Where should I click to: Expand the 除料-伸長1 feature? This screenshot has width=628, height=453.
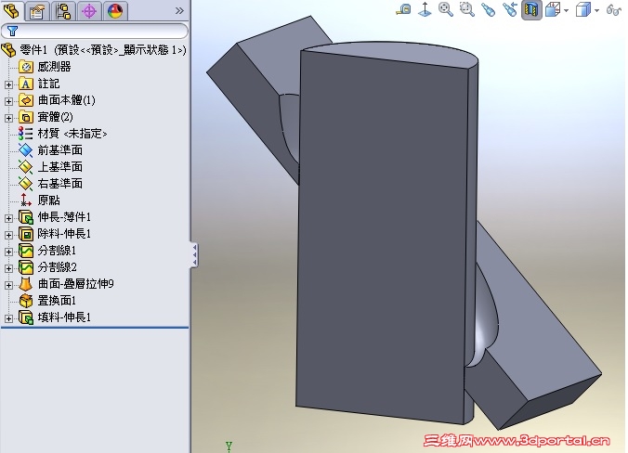coord(8,235)
